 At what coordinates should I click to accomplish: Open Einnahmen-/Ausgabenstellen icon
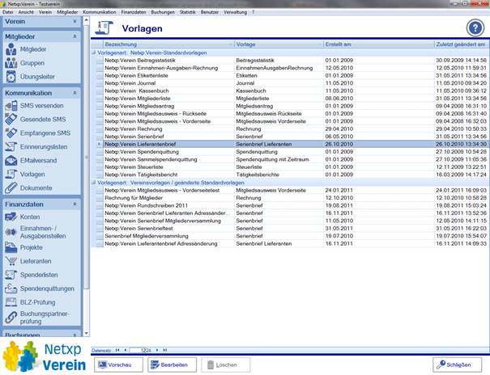point(11,232)
